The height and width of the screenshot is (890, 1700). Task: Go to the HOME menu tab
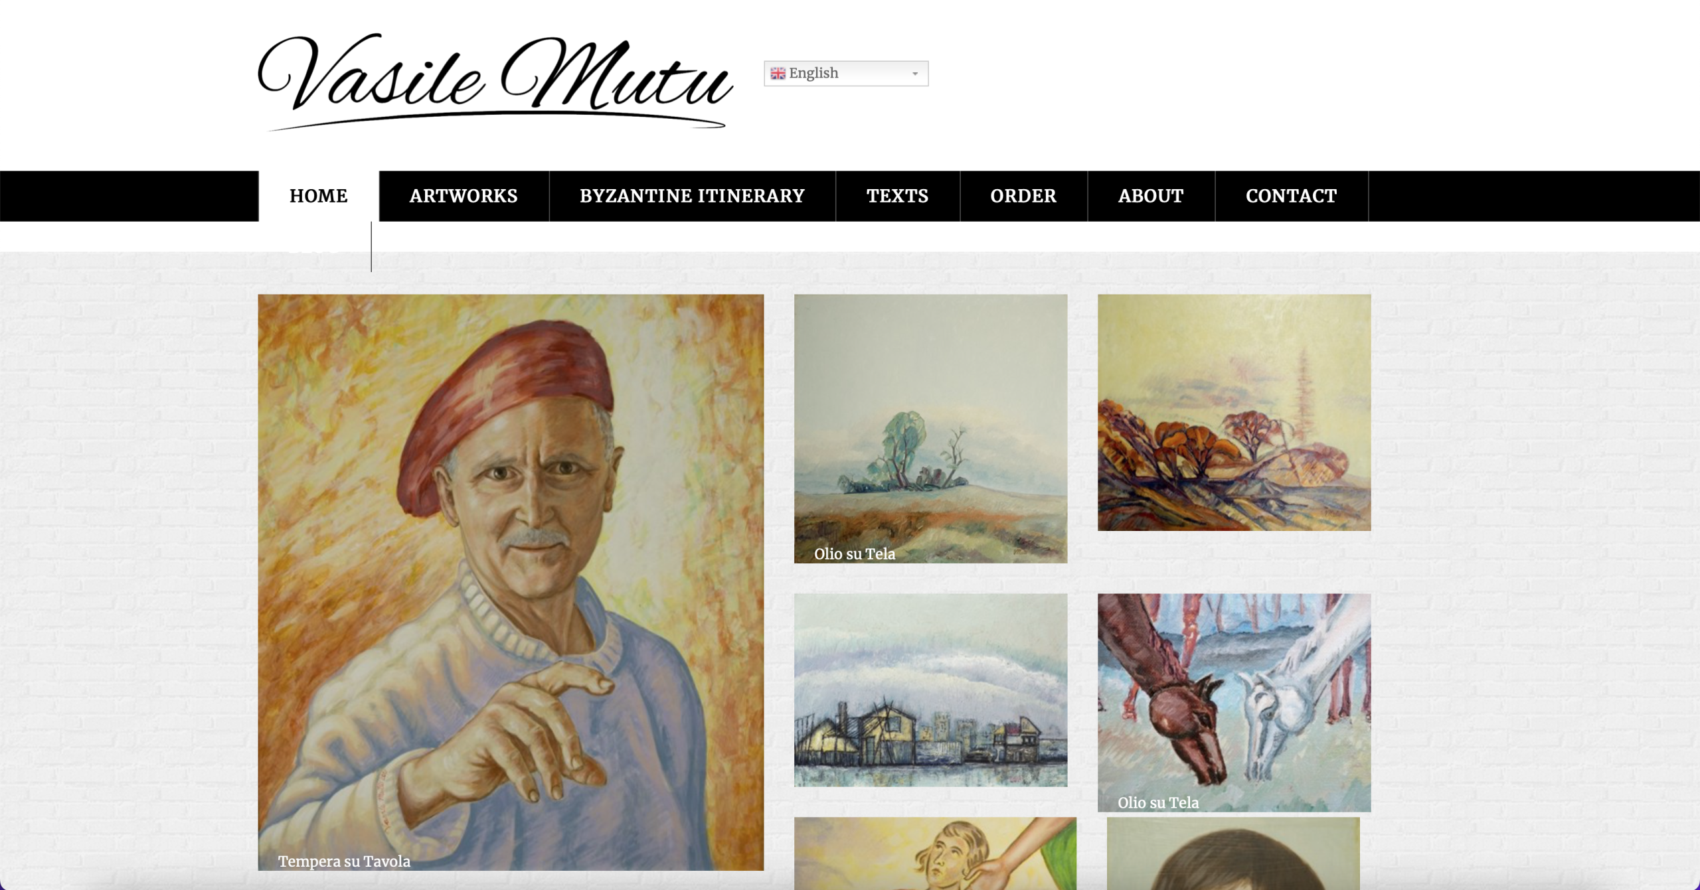[x=319, y=196]
